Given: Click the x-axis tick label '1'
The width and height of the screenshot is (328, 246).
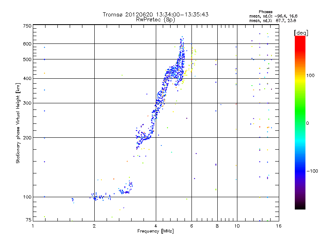Looking at the screenshot, I should tap(33, 226).
